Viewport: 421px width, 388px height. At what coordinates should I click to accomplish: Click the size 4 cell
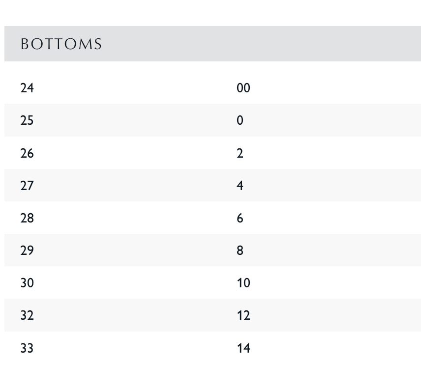click(240, 186)
